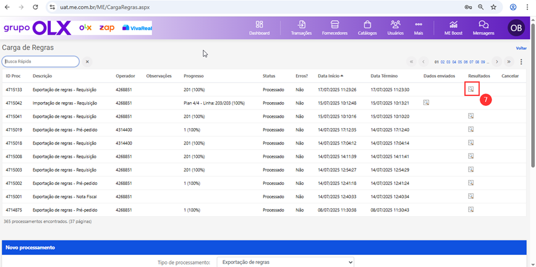
Task: Focus the Busca Rápida search field
Action: [x=41, y=62]
